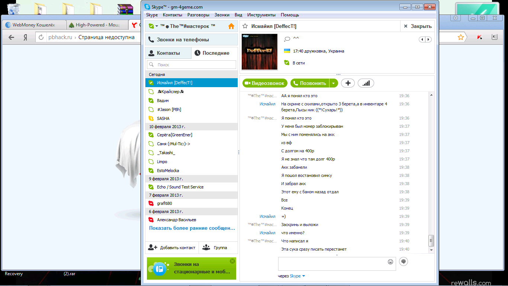508x286 pixels.
Task: Click the DeffecT contact avatar picture
Action: tap(260, 52)
